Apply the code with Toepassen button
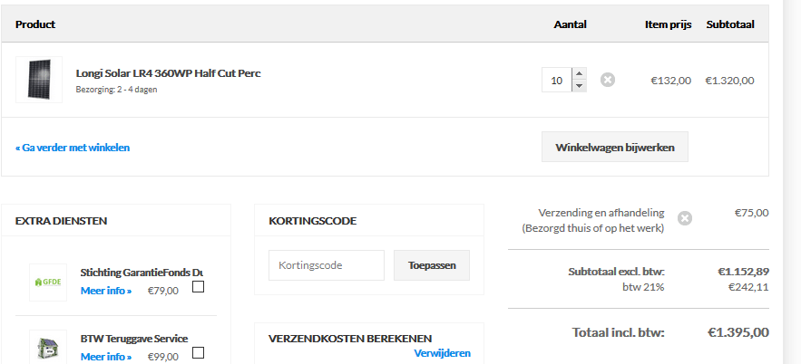This screenshot has height=364, width=801. [x=432, y=265]
